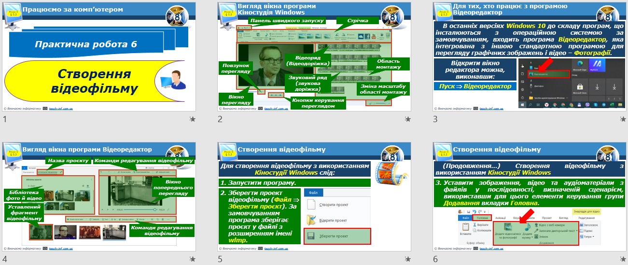Click slide number '3' label

point(435,119)
